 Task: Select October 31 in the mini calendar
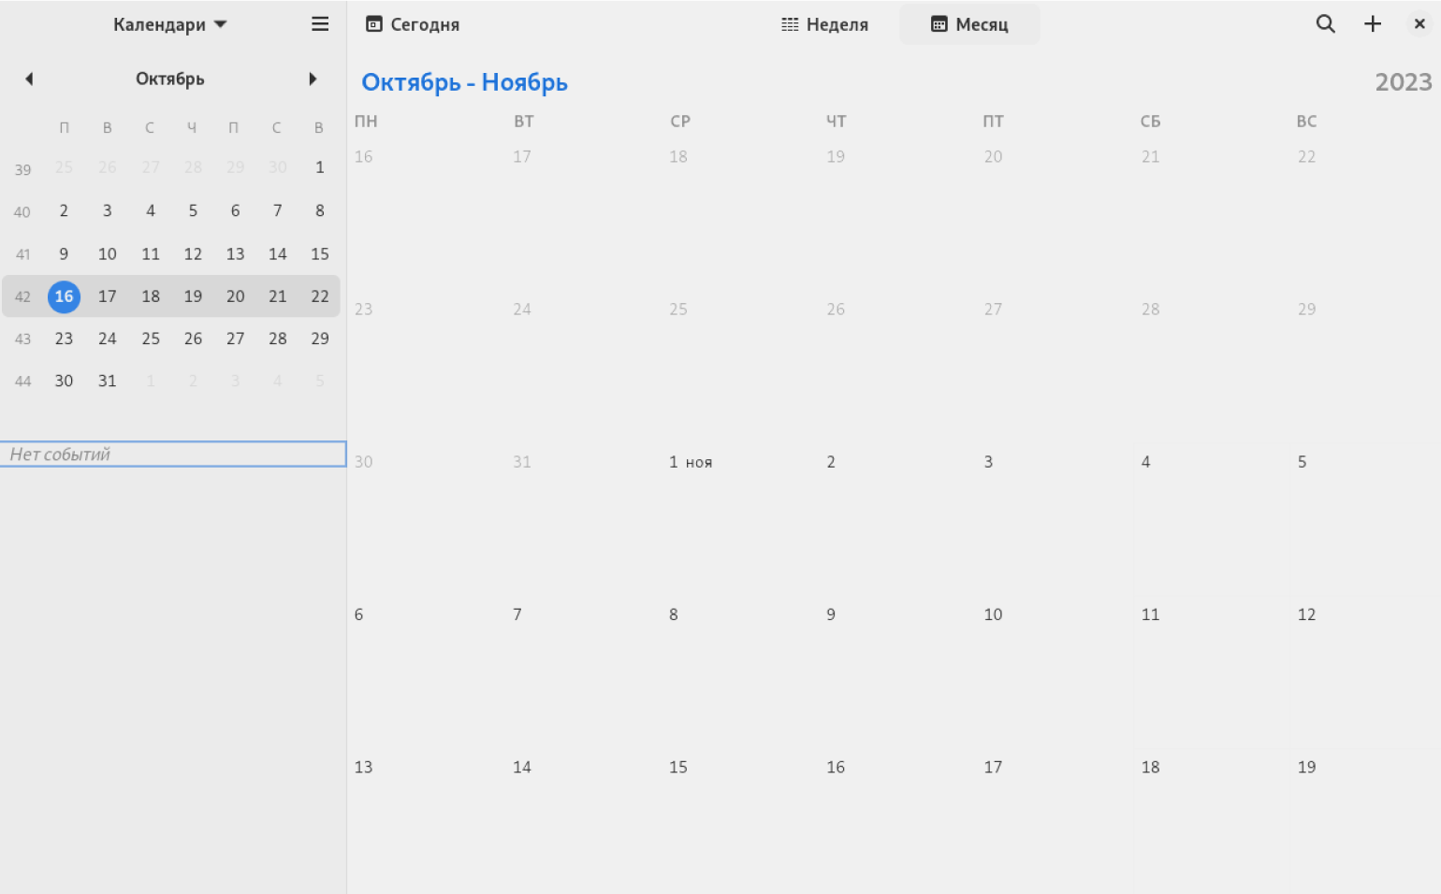click(x=108, y=381)
